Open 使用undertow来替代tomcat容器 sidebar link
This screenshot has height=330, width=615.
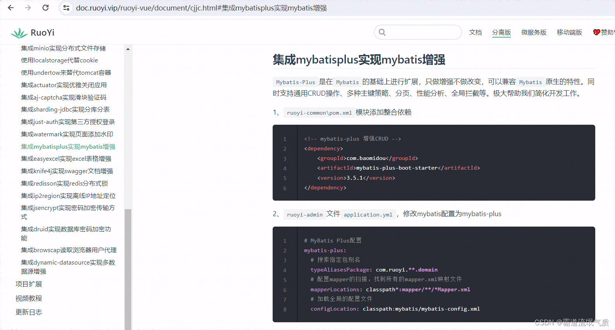pyautogui.click(x=66, y=72)
